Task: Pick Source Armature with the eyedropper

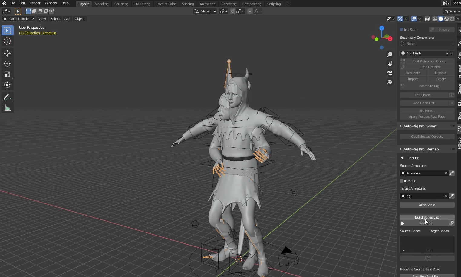Action: [x=452, y=173]
